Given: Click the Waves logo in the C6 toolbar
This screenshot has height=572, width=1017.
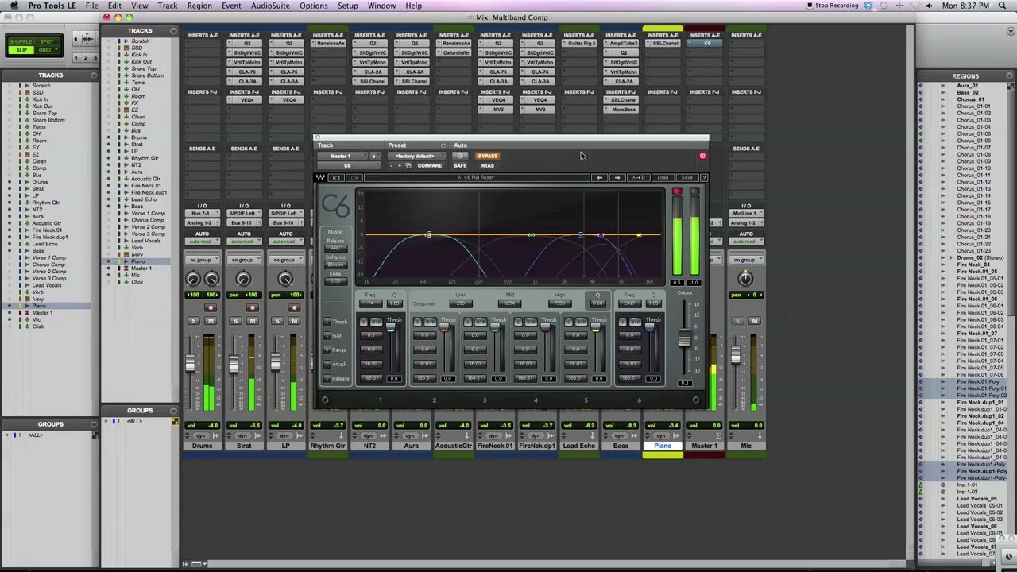Looking at the screenshot, I should pyautogui.click(x=320, y=177).
